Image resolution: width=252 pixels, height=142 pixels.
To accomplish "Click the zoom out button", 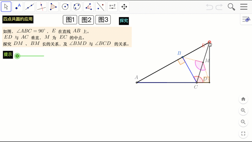I will [243, 122].
